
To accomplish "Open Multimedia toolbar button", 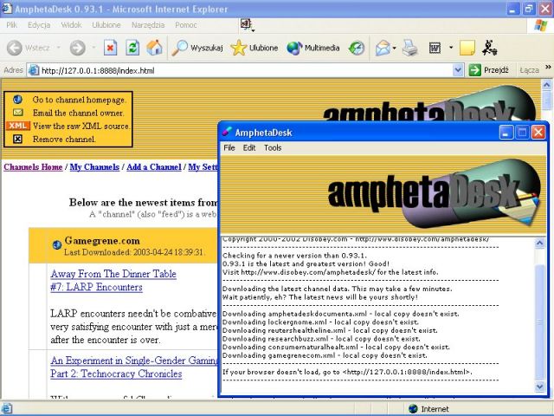I will (313, 48).
